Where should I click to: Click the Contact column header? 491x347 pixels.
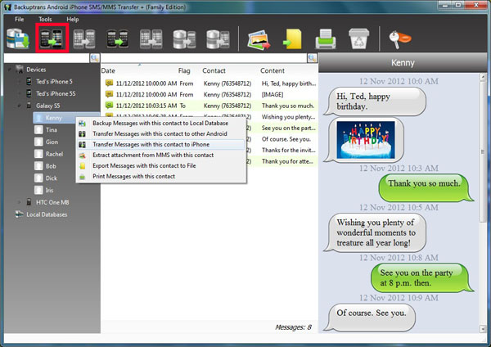click(x=214, y=70)
